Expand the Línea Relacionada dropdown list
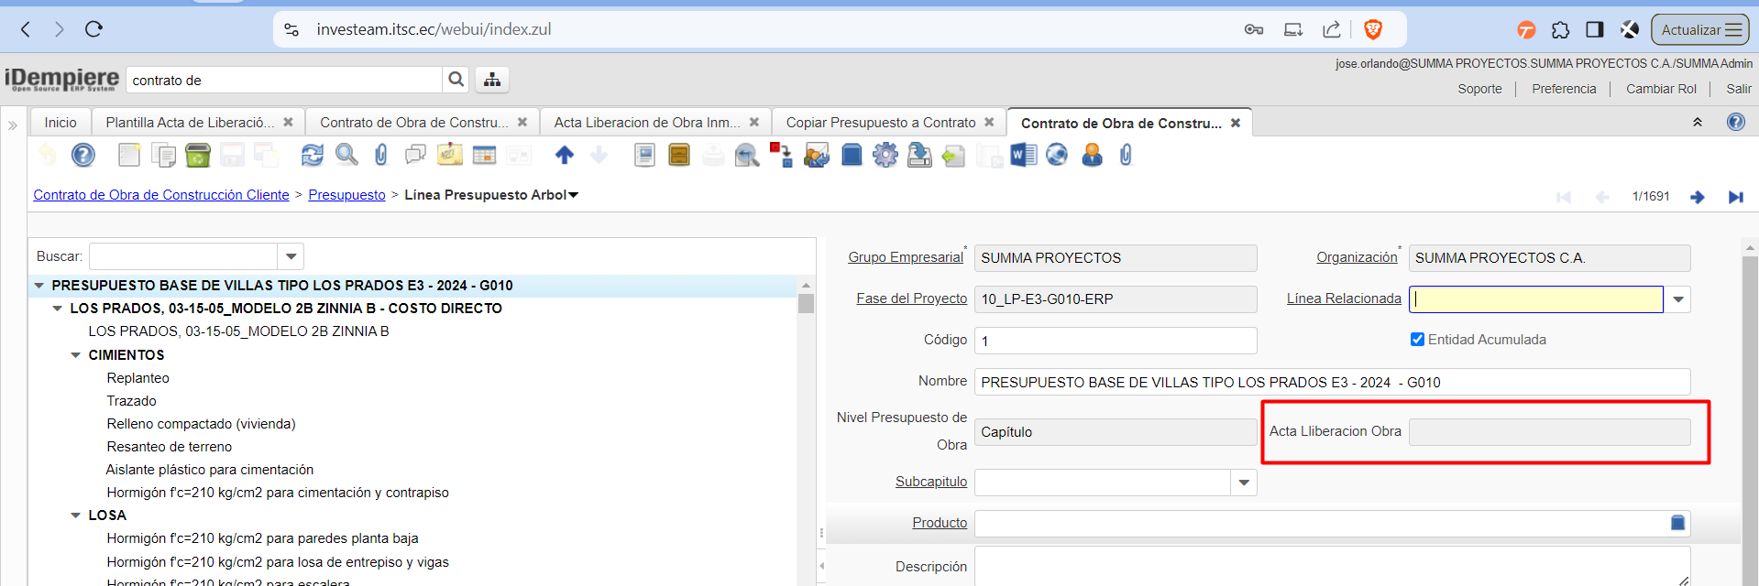The height and width of the screenshot is (586, 1759). coord(1678,299)
